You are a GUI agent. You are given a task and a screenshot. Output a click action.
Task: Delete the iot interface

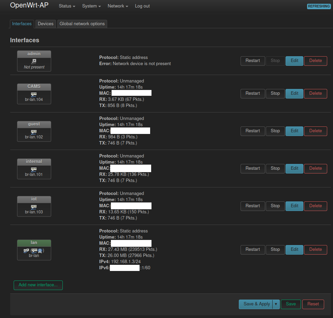coord(315,206)
